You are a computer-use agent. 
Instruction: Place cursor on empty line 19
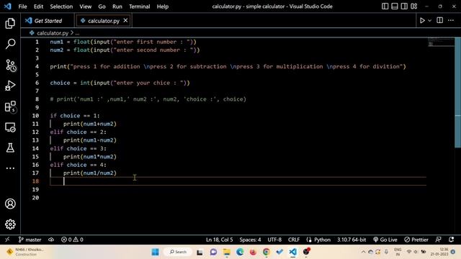(x=238, y=189)
